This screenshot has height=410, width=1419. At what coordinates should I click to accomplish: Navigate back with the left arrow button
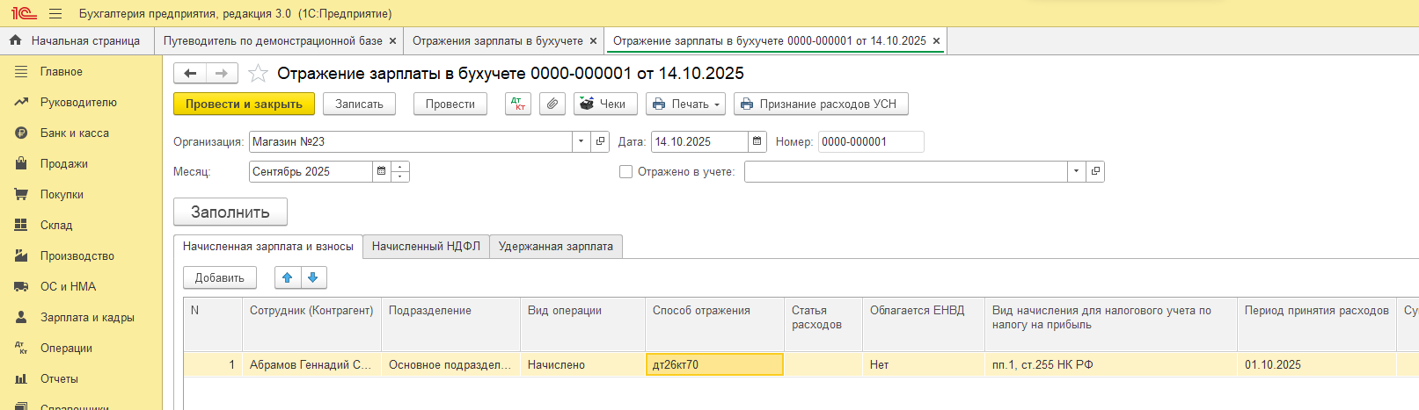tap(190, 73)
